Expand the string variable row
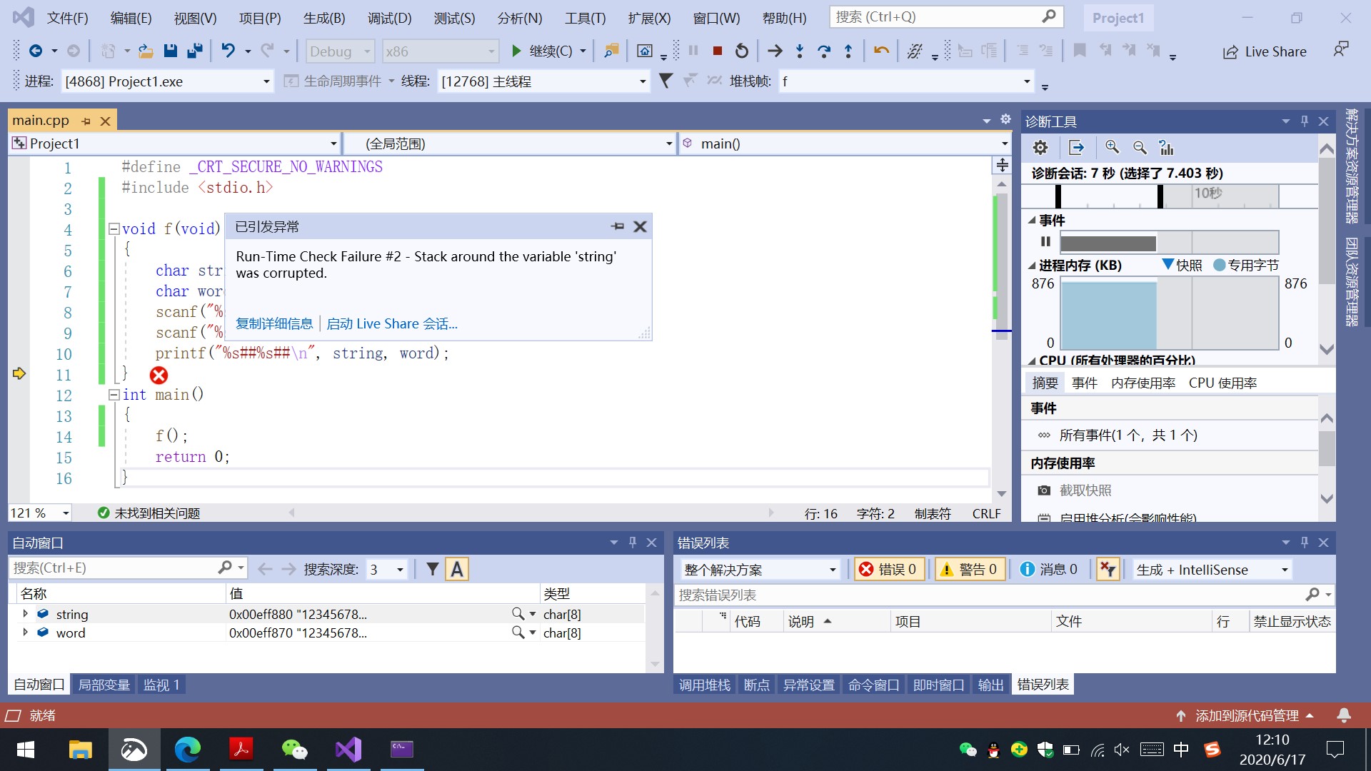1371x771 pixels. pos(26,614)
